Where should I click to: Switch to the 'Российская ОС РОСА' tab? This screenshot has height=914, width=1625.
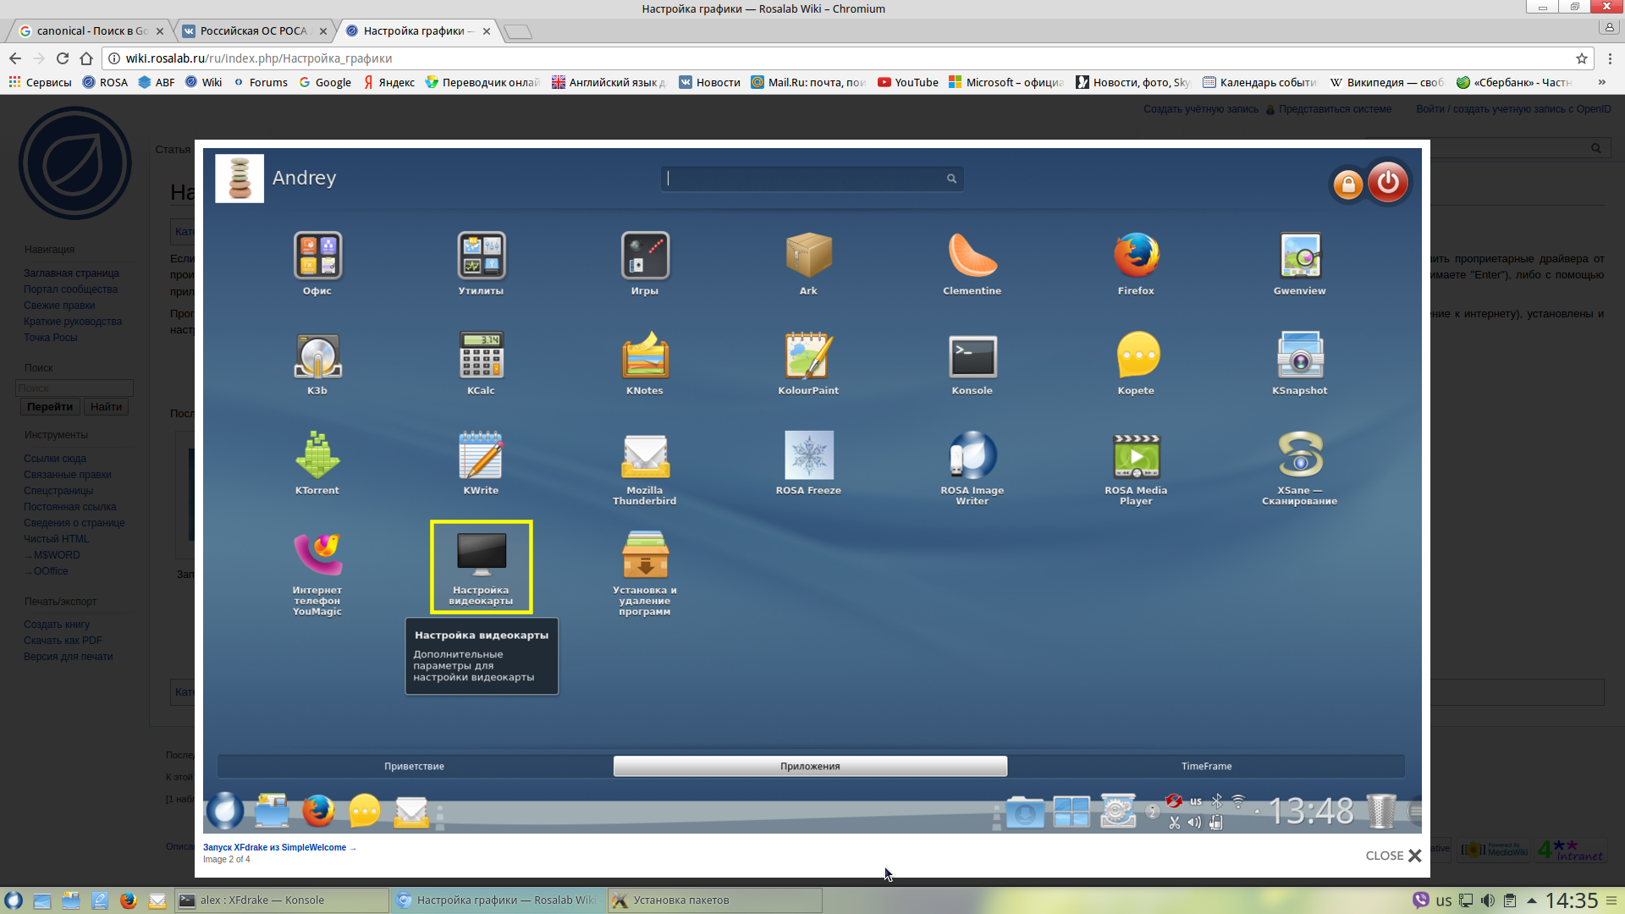[x=254, y=31]
